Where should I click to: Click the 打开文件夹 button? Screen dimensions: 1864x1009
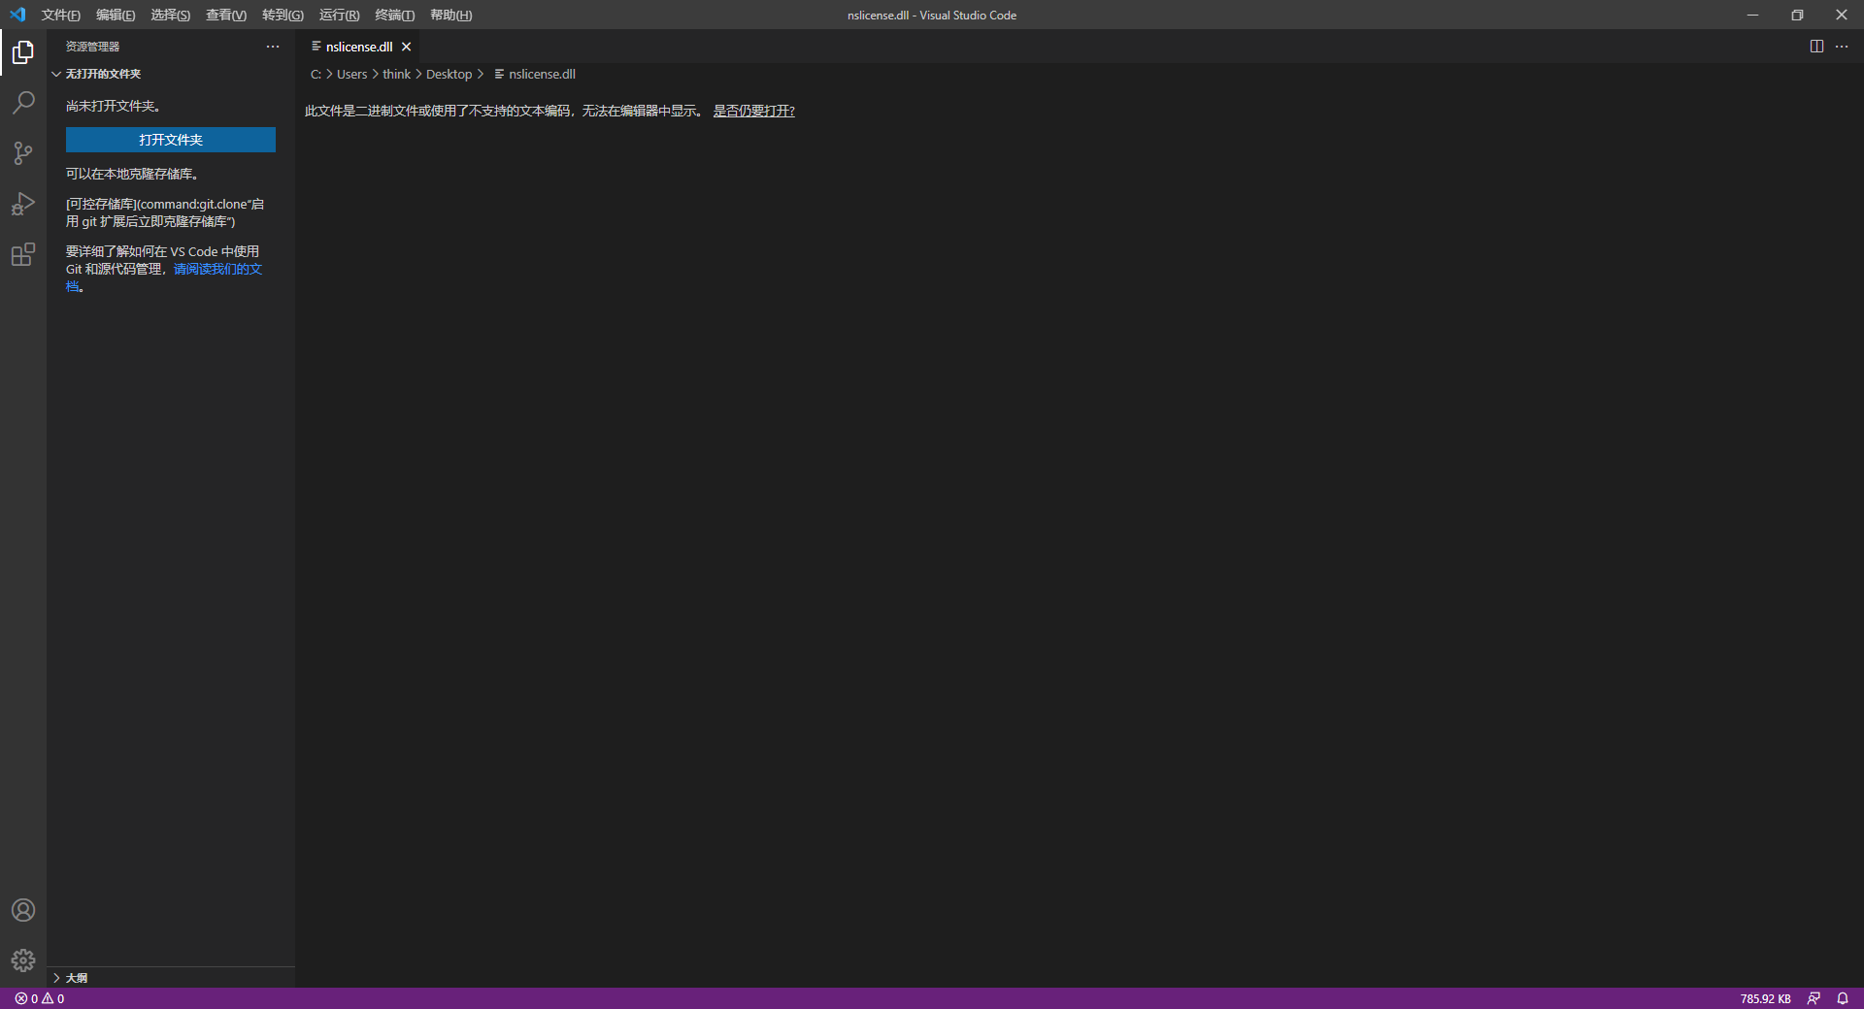(171, 140)
